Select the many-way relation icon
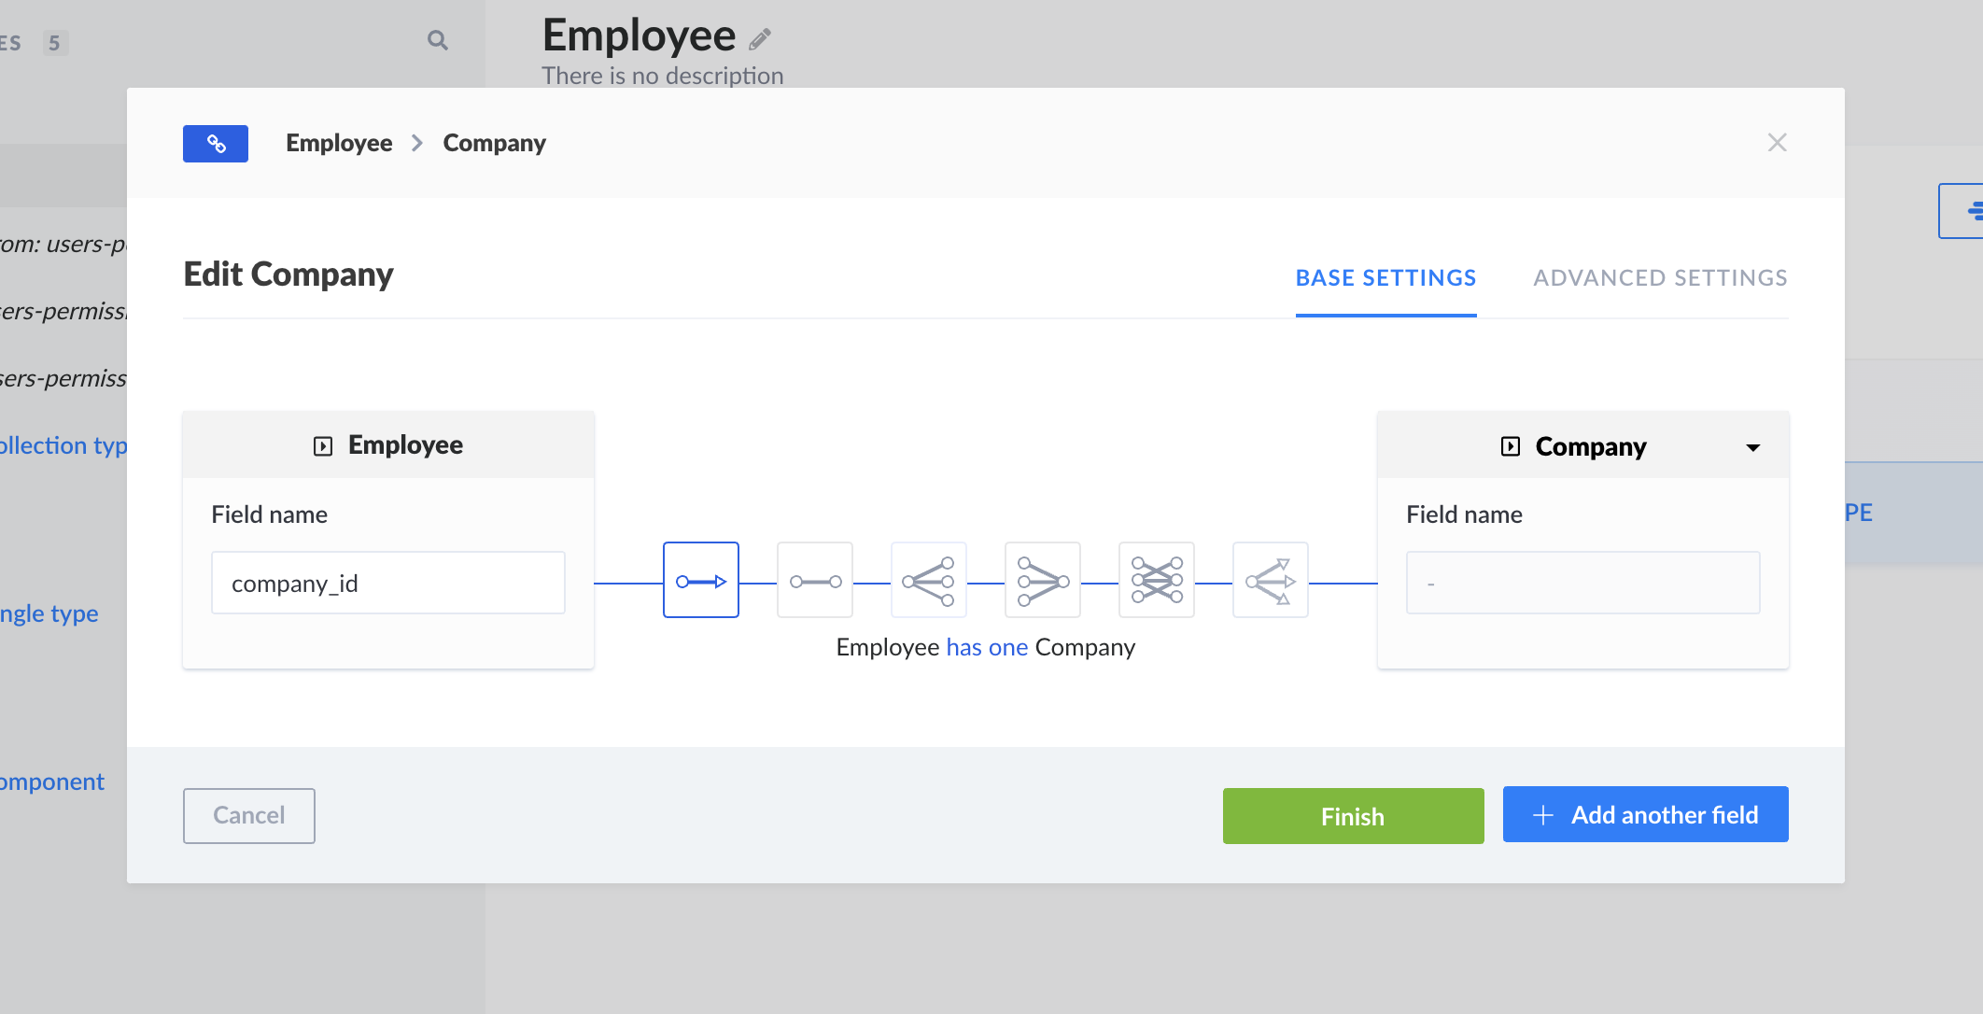 click(1270, 581)
